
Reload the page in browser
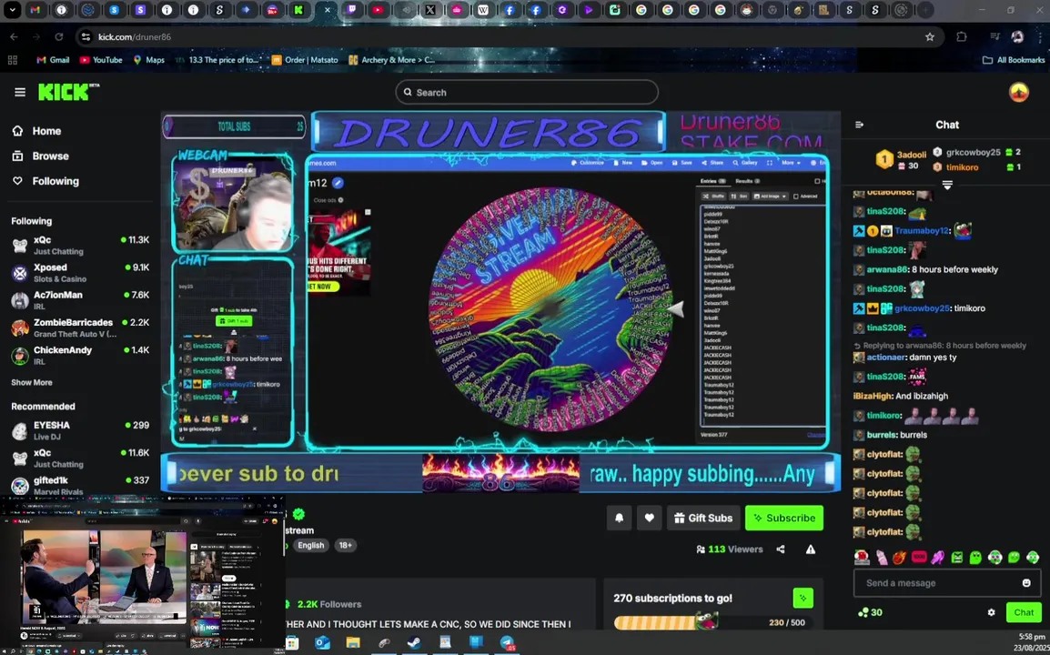point(59,36)
